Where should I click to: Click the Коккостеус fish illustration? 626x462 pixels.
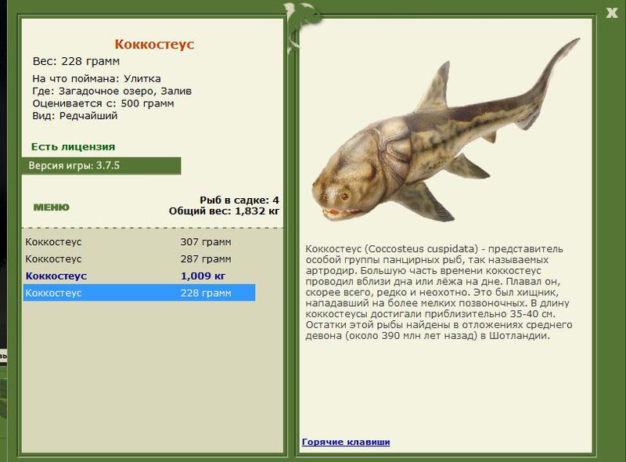click(x=446, y=131)
